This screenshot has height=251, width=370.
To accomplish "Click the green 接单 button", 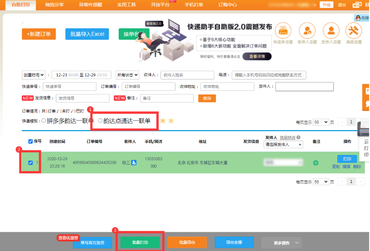I will coord(134,34).
